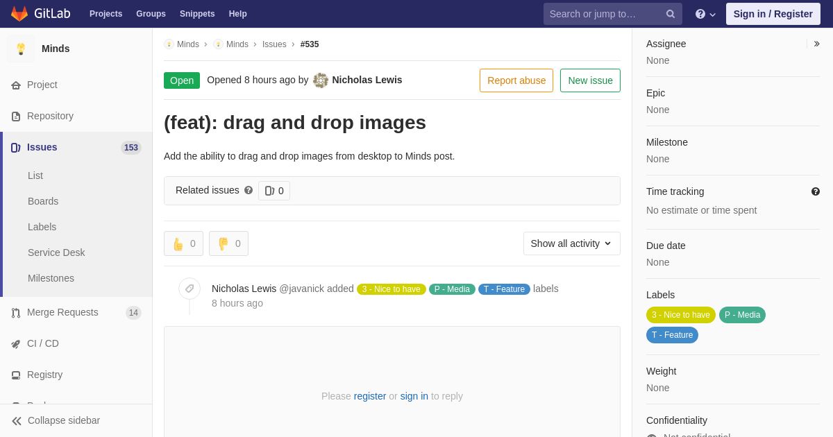
Task: Open Service Desk in sidebar
Action: [x=56, y=252]
